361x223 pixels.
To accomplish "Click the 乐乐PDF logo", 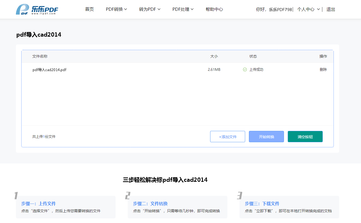I will click(x=37, y=9).
